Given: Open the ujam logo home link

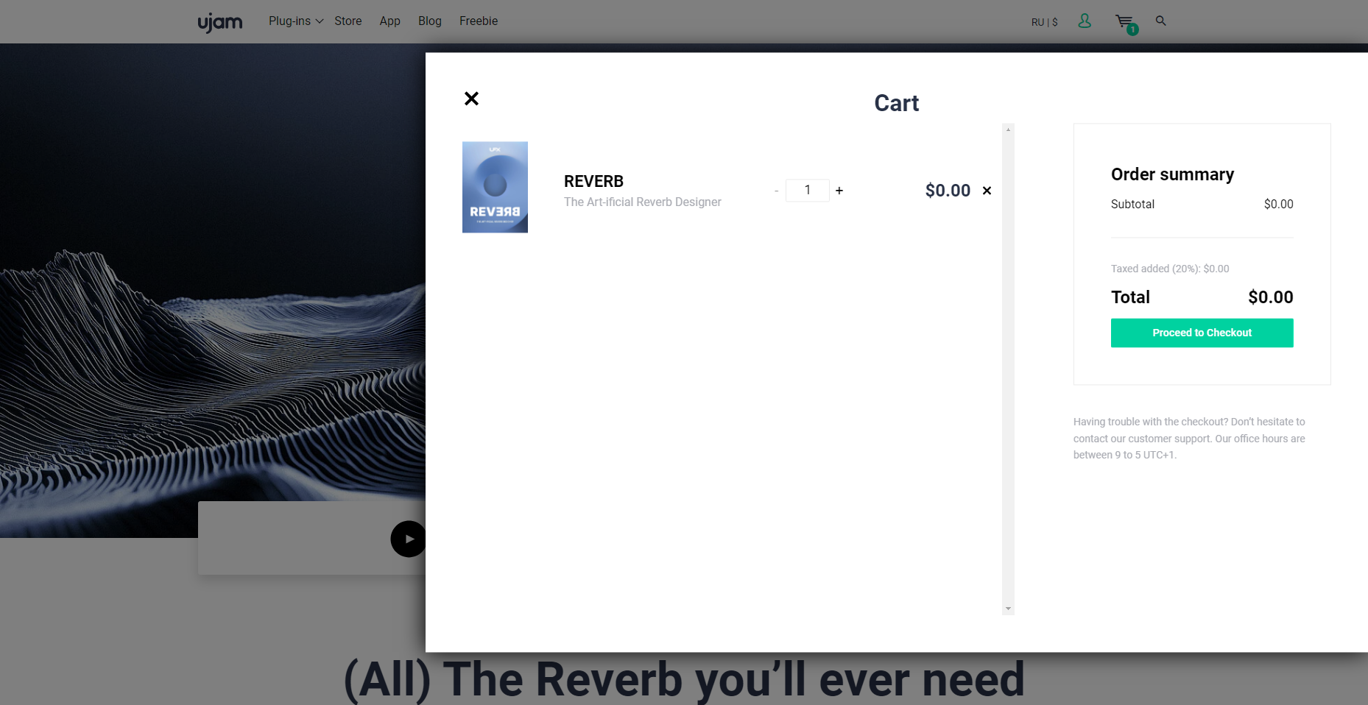Looking at the screenshot, I should pyautogui.click(x=219, y=23).
